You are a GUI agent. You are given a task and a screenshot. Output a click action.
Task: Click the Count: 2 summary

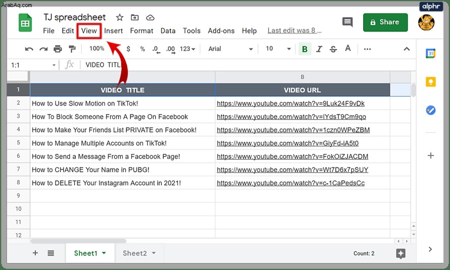[364, 253]
